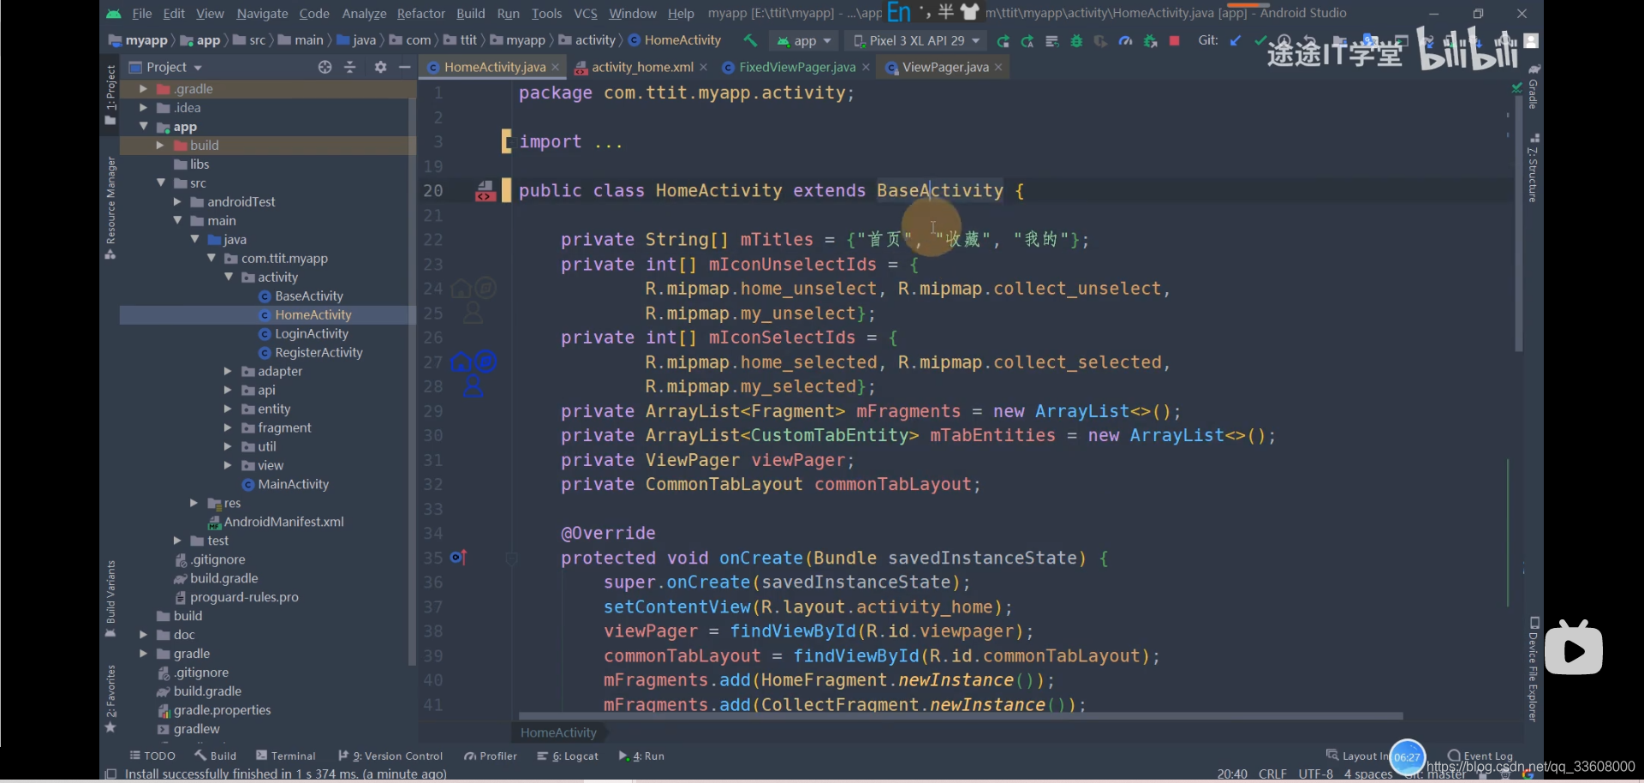Click override gutter icon on line 35
The height and width of the screenshot is (783, 1644).
click(459, 558)
